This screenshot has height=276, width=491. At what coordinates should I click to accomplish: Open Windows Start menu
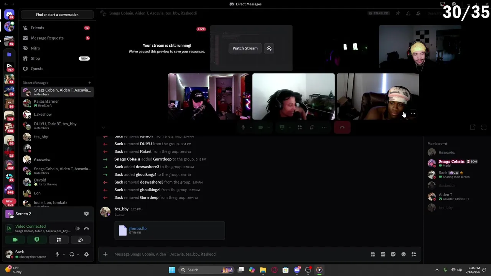[x=172, y=270]
